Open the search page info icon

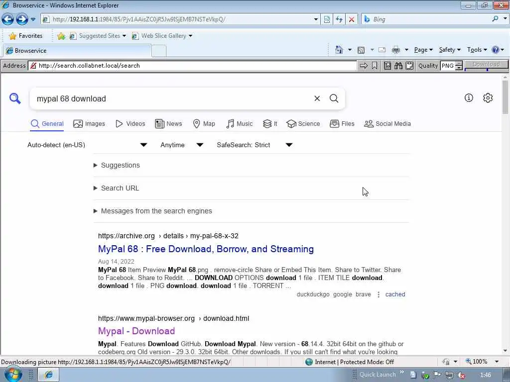click(x=469, y=98)
